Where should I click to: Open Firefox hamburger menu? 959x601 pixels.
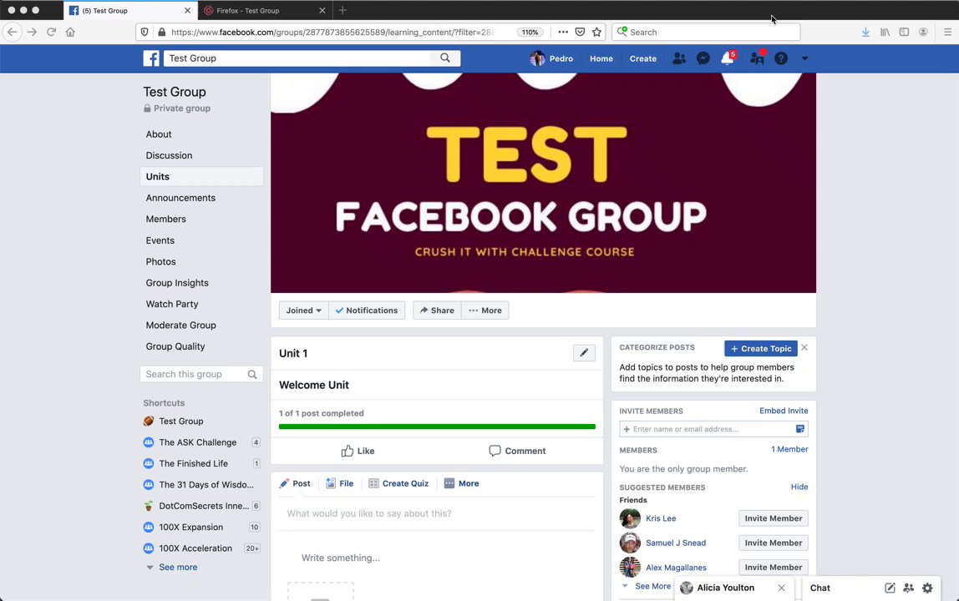947,32
